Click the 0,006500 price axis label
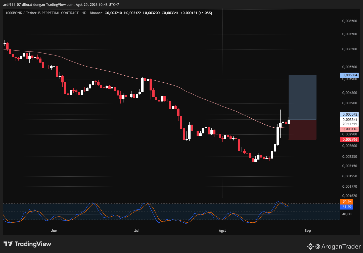363x253 pixels. pos(350,49)
